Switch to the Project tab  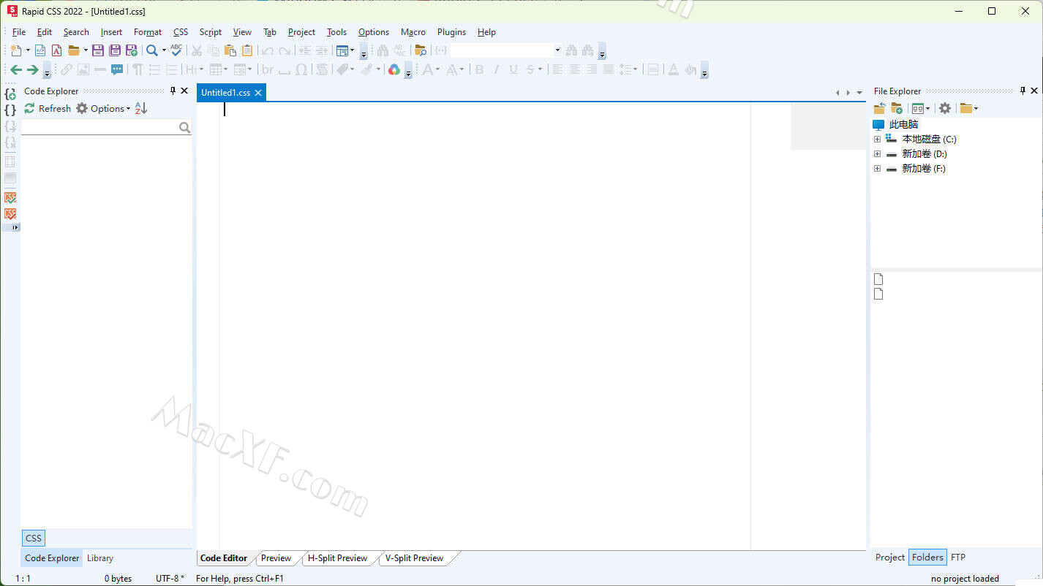click(890, 558)
